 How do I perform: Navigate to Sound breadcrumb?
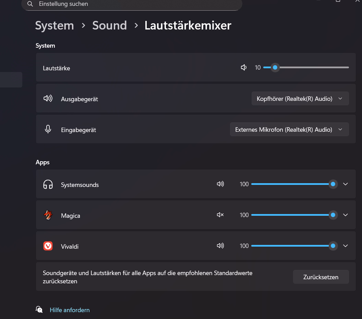(x=109, y=26)
